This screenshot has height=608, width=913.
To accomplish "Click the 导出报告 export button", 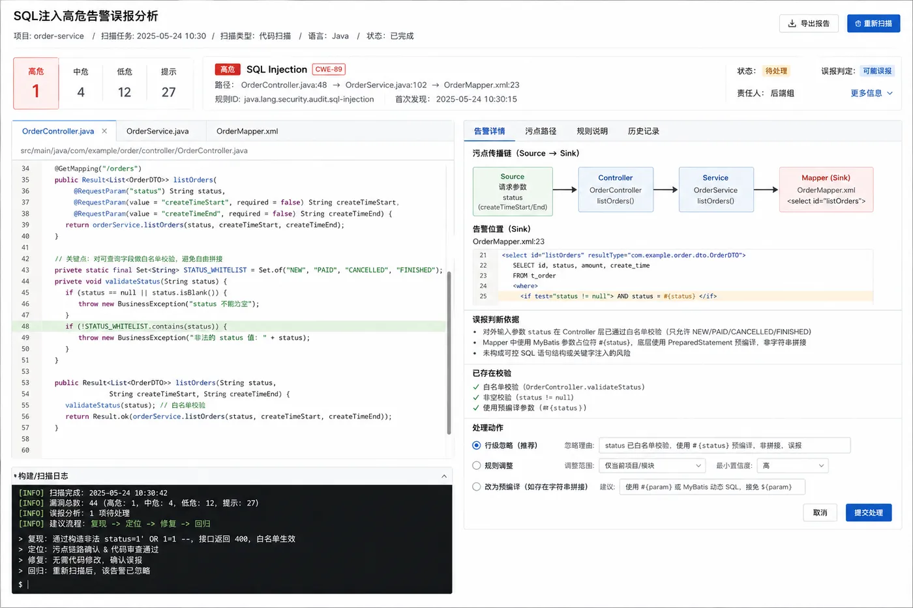I will 809,23.
